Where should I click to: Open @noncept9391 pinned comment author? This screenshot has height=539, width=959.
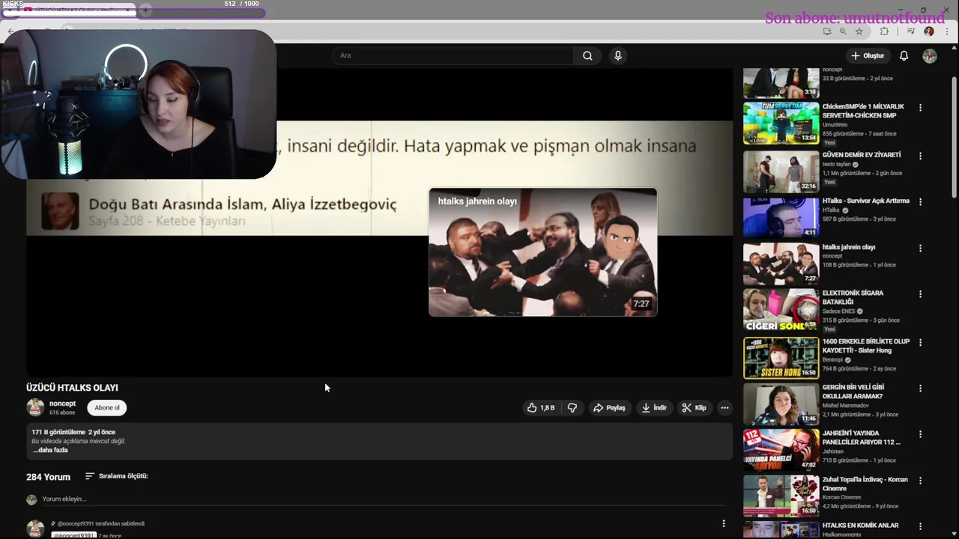point(73,535)
